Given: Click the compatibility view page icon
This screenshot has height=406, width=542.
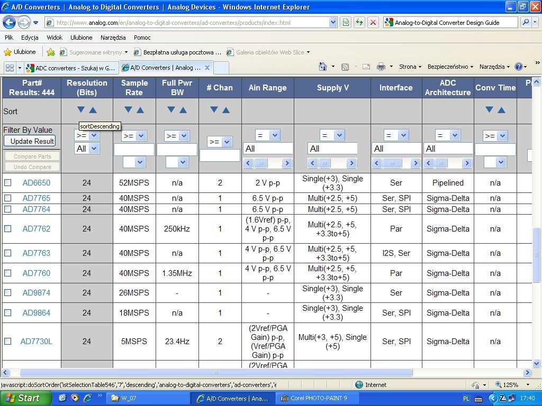Looking at the screenshot, I should (346, 22).
